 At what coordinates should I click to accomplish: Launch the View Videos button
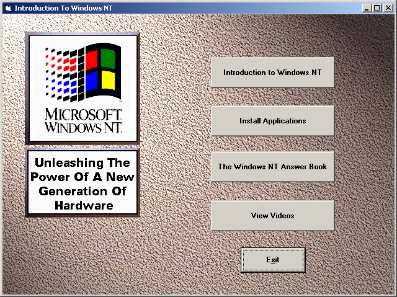[273, 216]
